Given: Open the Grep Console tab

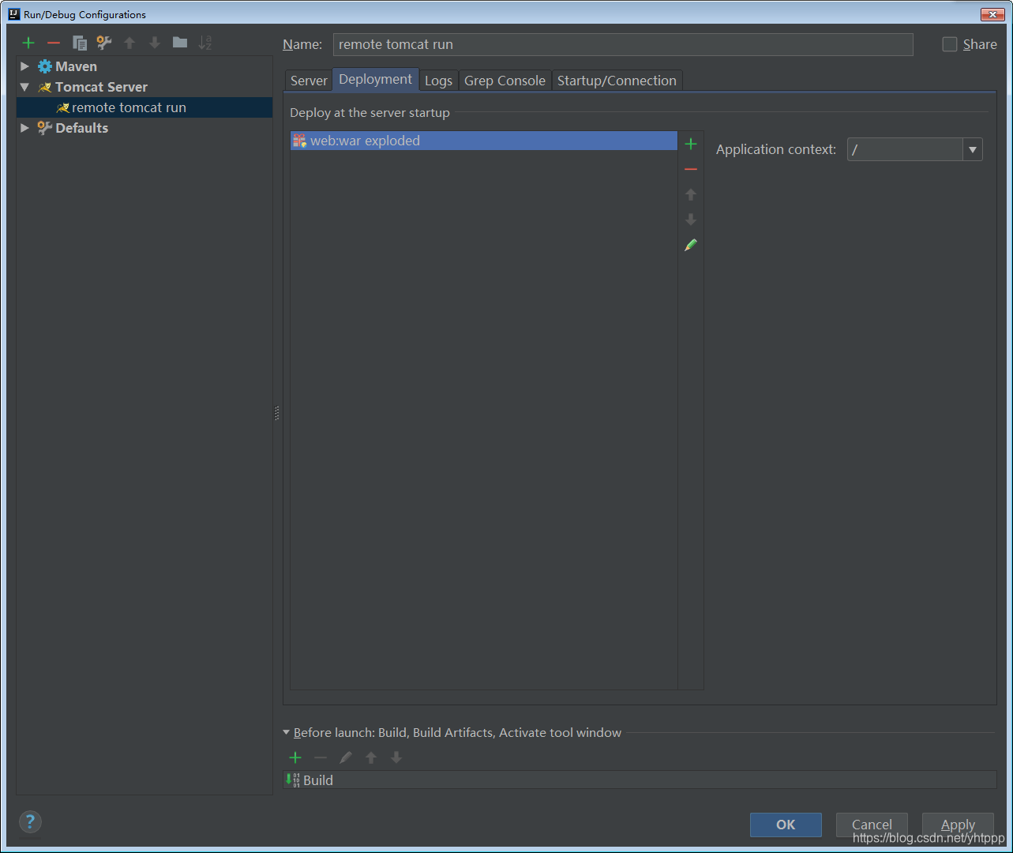Looking at the screenshot, I should [505, 81].
